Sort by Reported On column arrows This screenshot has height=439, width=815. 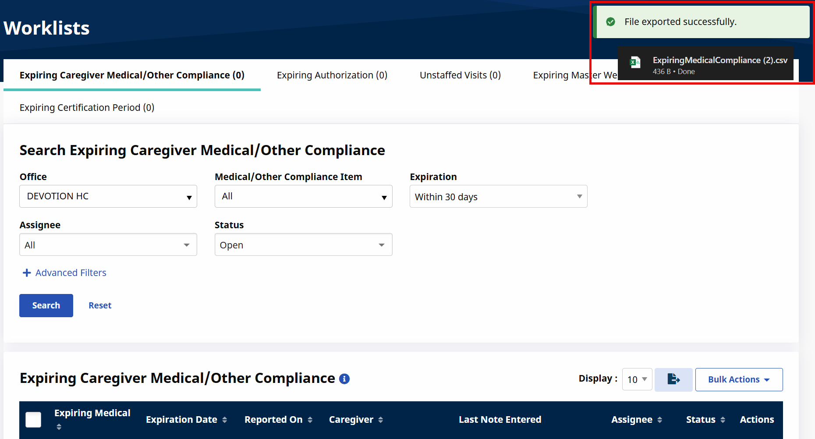310,420
